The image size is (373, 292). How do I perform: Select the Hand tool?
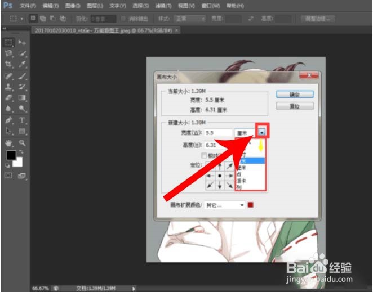point(8,143)
